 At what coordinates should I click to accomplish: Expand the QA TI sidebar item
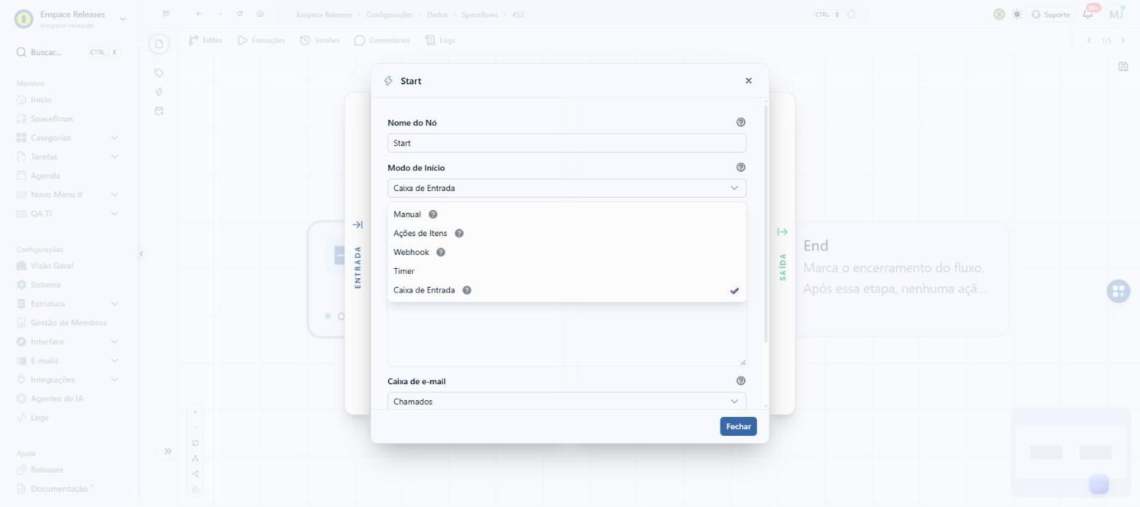coord(114,214)
